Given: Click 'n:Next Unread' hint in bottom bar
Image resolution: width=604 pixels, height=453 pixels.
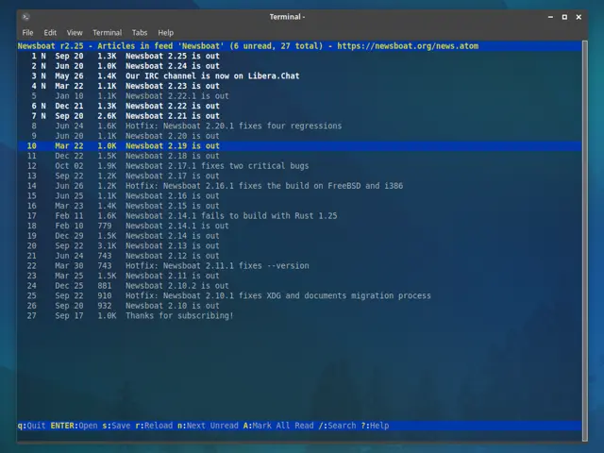Looking at the screenshot, I should coord(208,426).
